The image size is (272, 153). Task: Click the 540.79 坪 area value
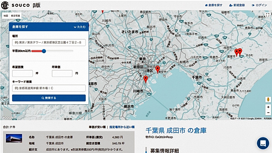click(118, 143)
